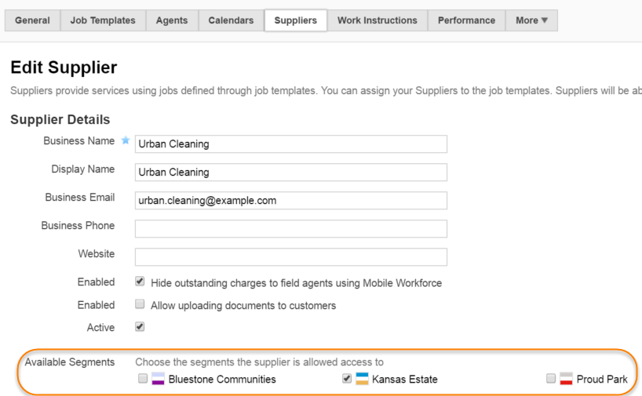This screenshot has width=642, height=396.
Task: Click the empty Website text box
Action: (290, 257)
